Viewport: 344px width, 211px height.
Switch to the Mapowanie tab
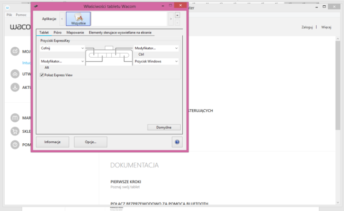coord(75,33)
